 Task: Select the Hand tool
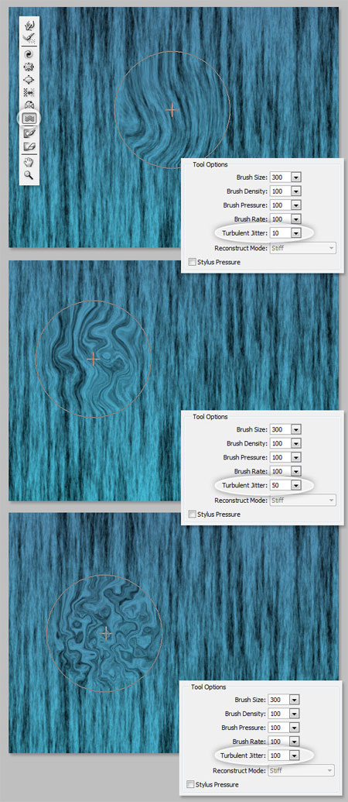pos(29,162)
